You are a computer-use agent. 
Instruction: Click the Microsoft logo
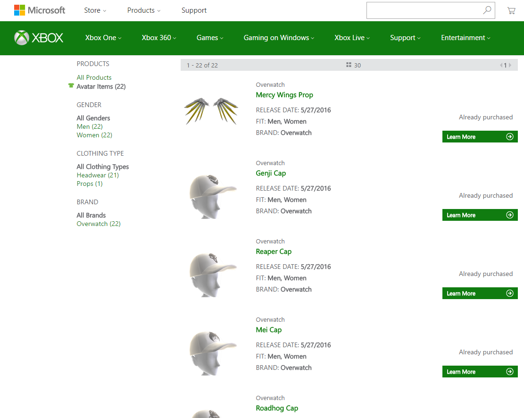tap(40, 10)
